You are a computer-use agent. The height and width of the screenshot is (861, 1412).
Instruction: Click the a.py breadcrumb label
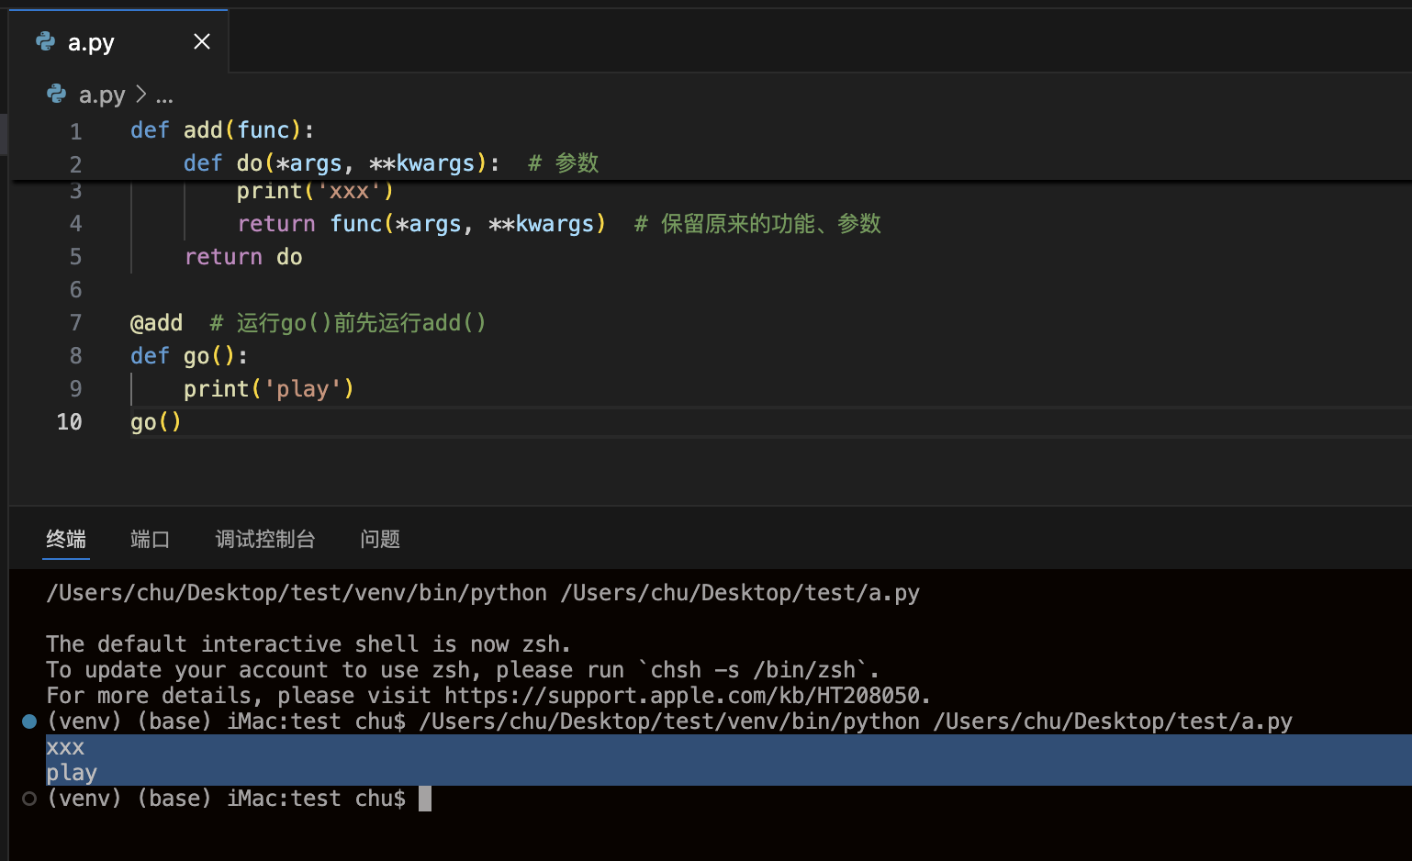click(103, 95)
